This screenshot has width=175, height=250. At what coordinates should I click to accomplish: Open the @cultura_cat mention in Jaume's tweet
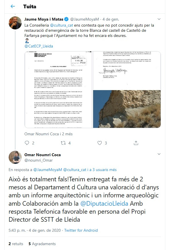[62, 25]
